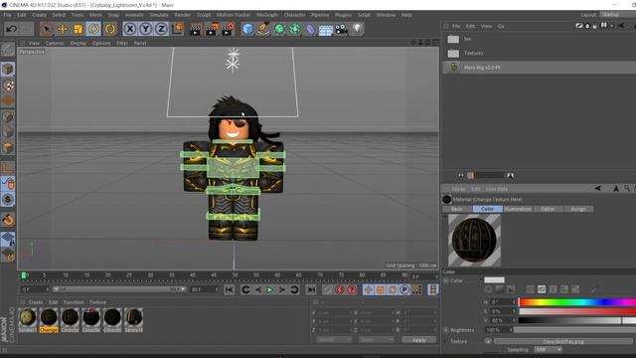The width and height of the screenshot is (636, 358).
Task: Click attribute manager back arrow
Action: [597, 188]
